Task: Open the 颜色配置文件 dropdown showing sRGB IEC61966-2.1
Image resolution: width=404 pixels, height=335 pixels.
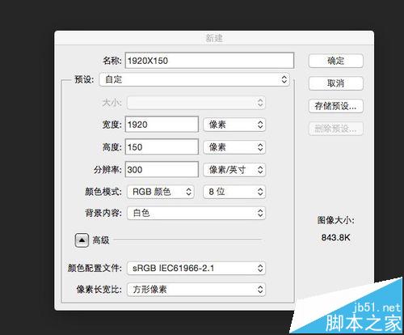Action: (196, 268)
